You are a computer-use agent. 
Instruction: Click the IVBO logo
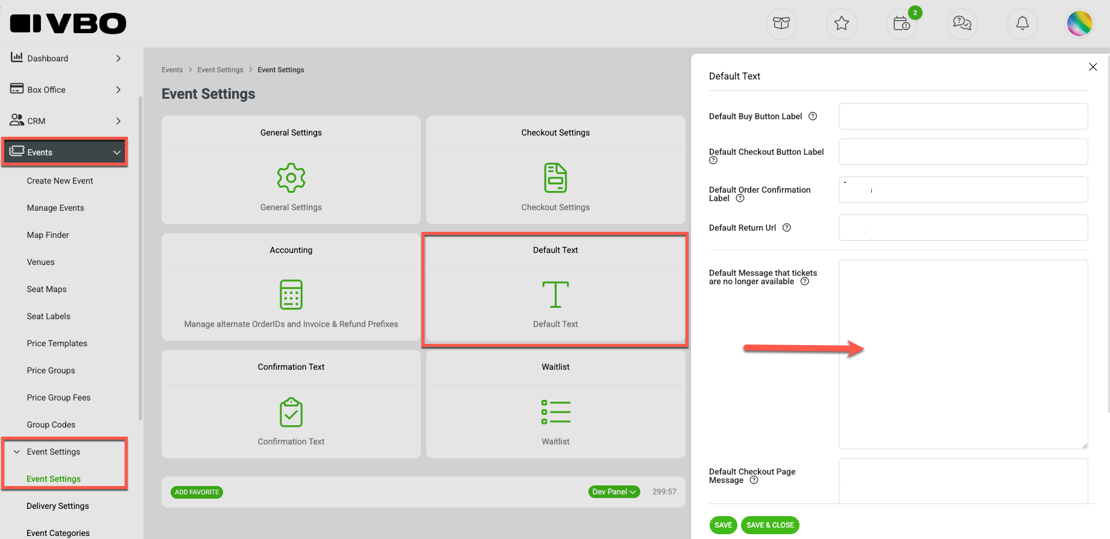(x=68, y=23)
